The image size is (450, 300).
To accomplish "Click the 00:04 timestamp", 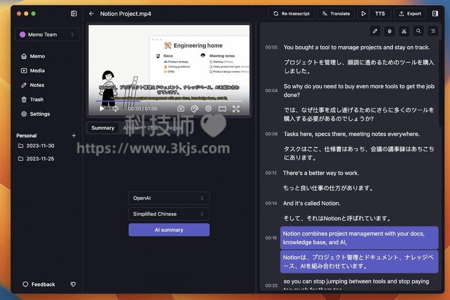I will click(x=271, y=90).
